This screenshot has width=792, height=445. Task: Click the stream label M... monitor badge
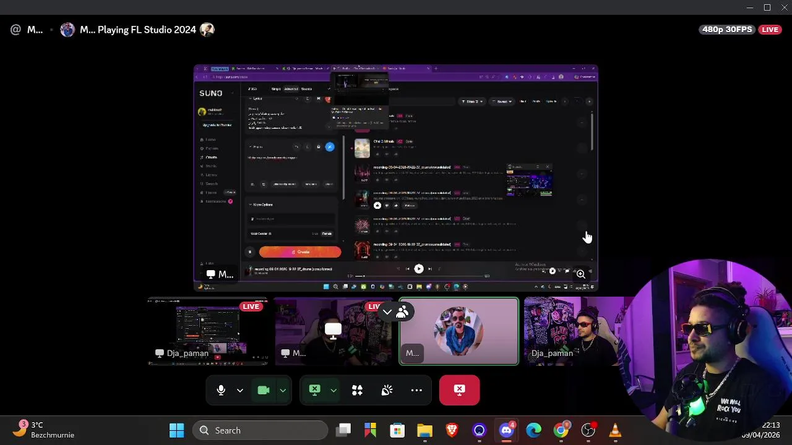[x=220, y=274]
